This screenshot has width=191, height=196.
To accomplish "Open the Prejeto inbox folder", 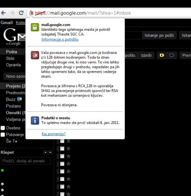I will 16,86.
